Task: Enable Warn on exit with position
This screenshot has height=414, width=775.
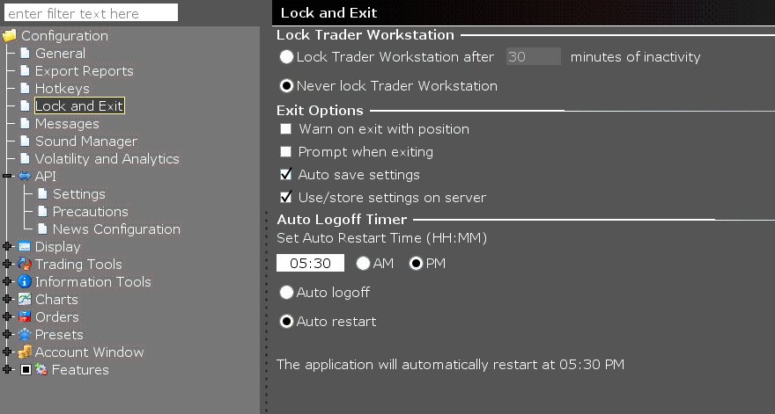Action: [x=285, y=129]
